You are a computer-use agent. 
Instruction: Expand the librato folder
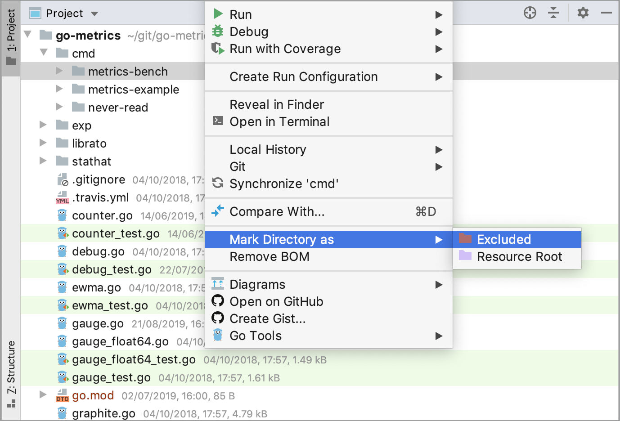pyautogui.click(x=42, y=143)
